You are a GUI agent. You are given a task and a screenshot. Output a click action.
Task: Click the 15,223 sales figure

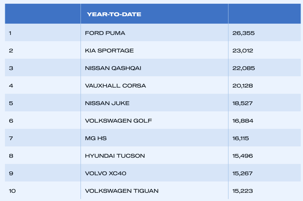tap(243, 191)
